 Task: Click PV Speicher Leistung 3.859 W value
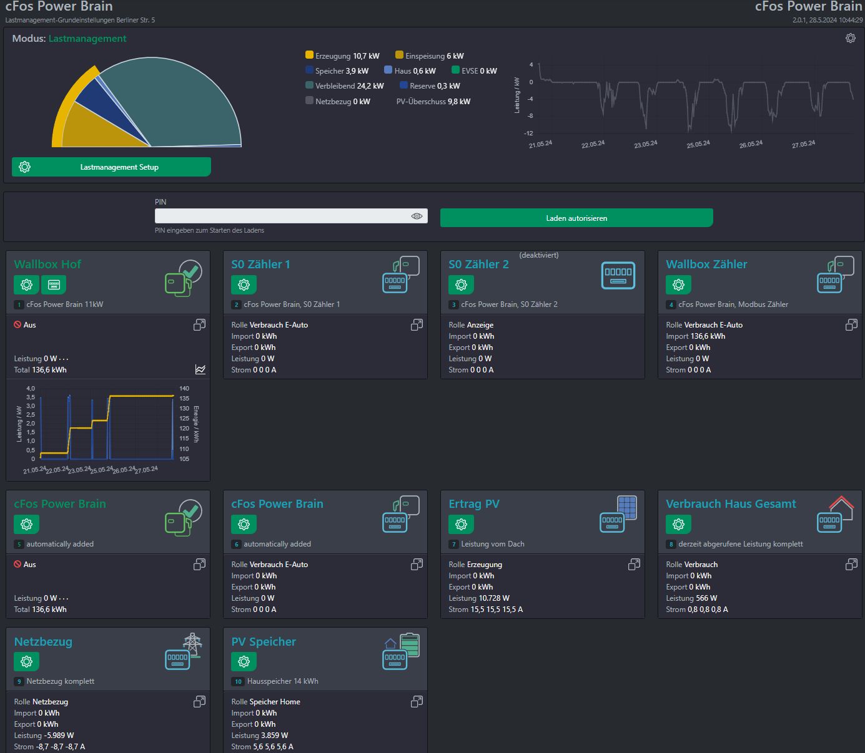point(275,736)
